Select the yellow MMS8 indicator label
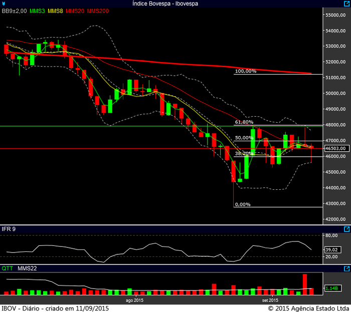The height and width of the screenshot is (312, 351). (55, 11)
